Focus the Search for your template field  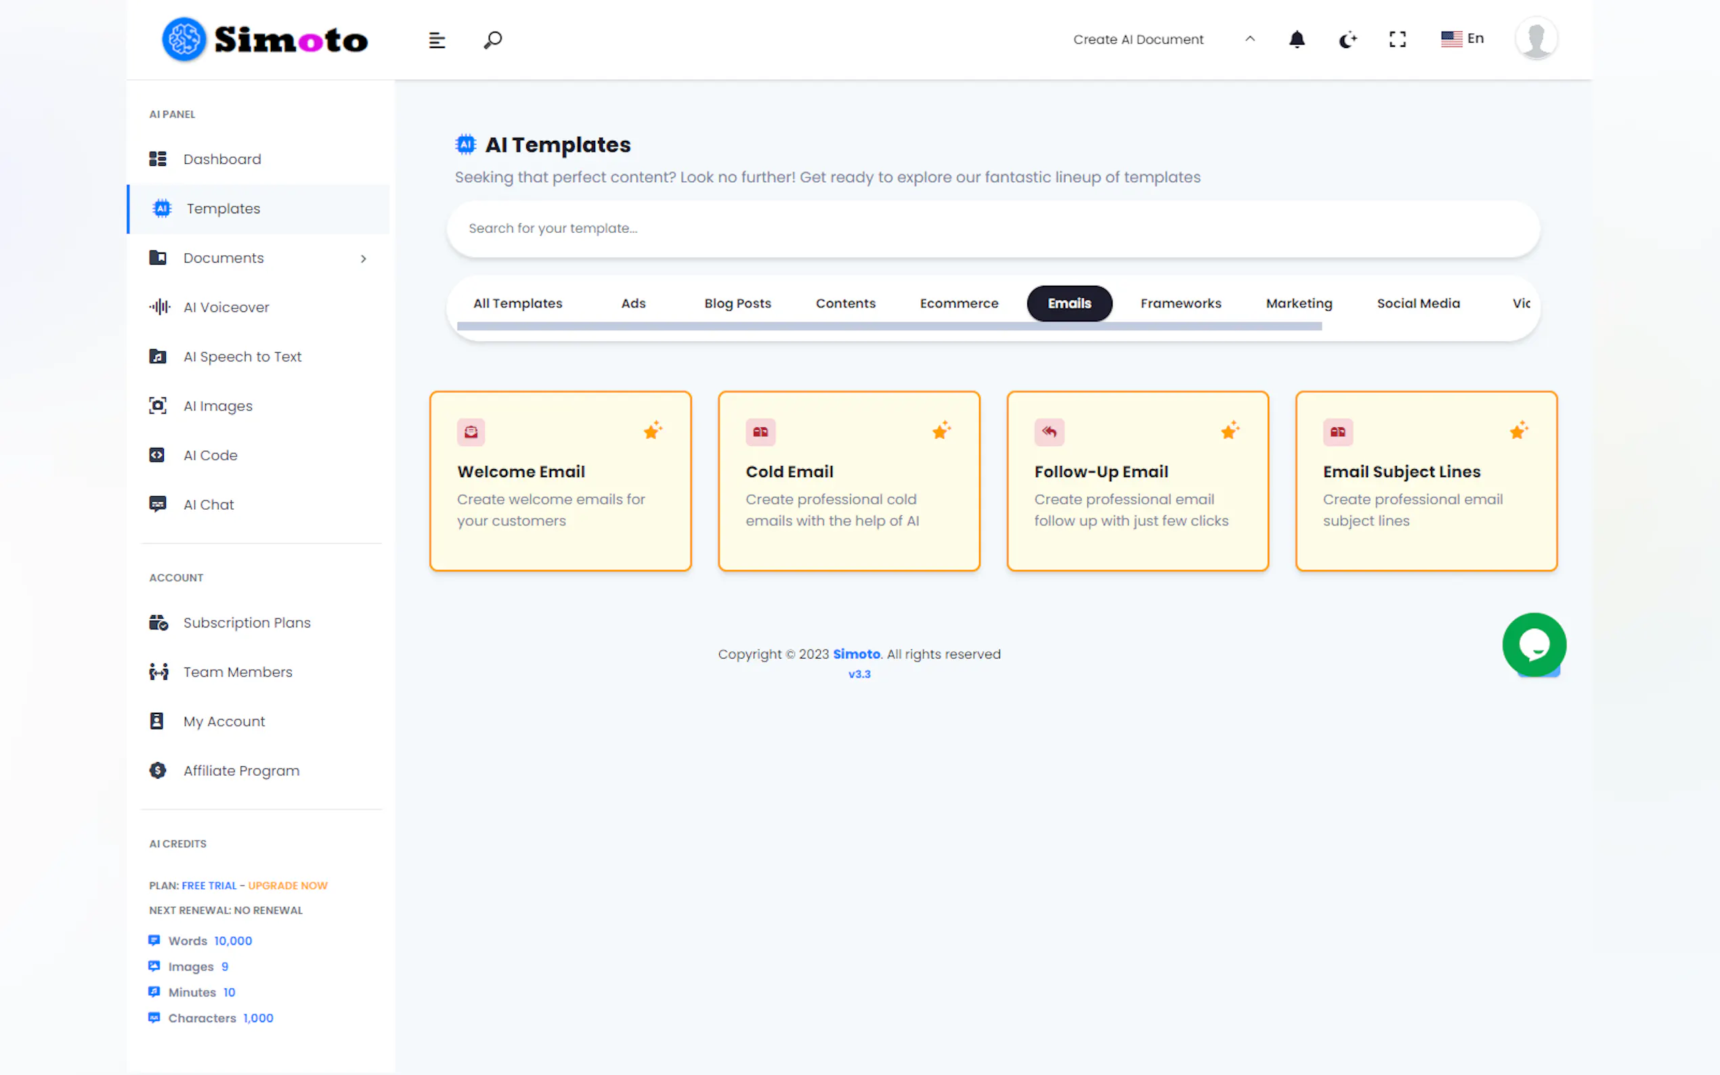(x=993, y=228)
